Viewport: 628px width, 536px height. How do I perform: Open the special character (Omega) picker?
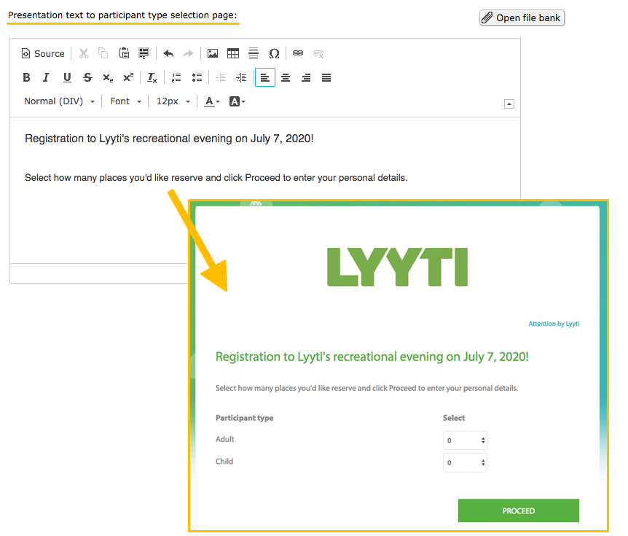(274, 53)
